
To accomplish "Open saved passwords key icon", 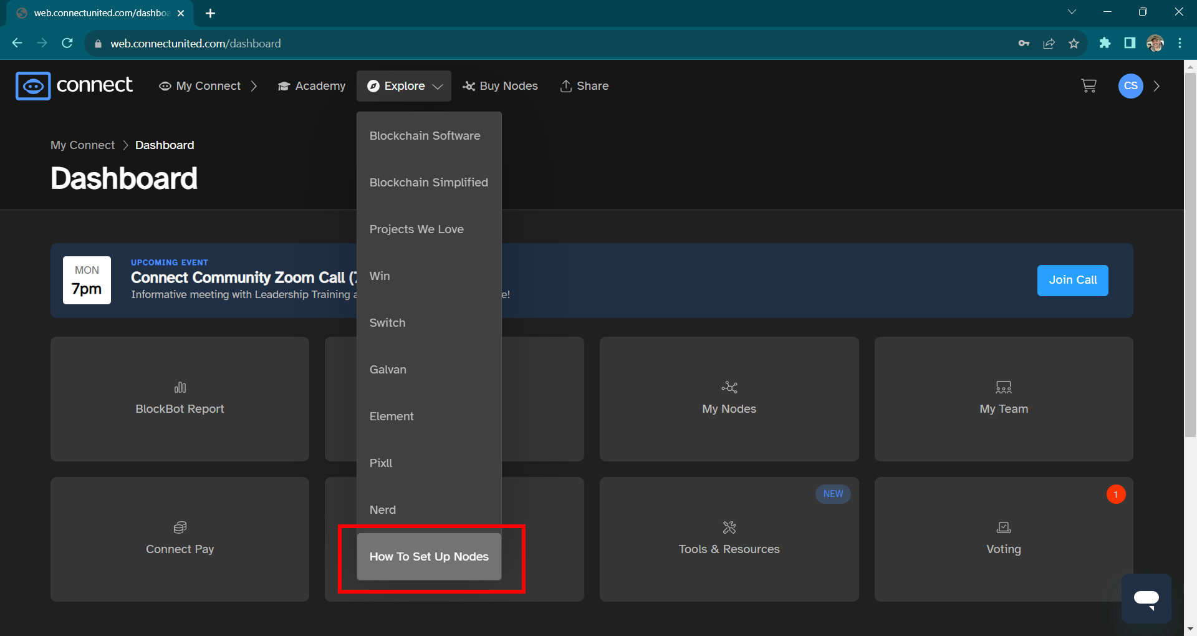I will pos(1024,43).
